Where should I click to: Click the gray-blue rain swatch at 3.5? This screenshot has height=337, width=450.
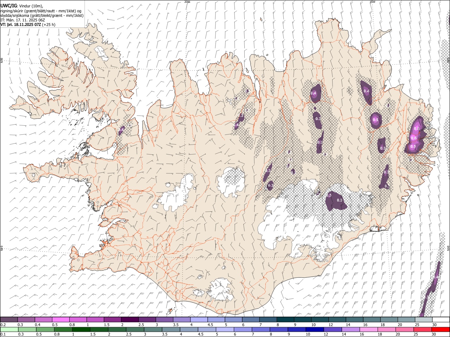(x=171, y=329)
